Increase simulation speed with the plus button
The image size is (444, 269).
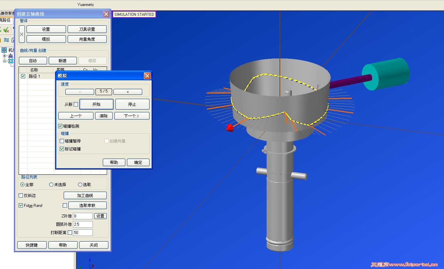pos(128,92)
